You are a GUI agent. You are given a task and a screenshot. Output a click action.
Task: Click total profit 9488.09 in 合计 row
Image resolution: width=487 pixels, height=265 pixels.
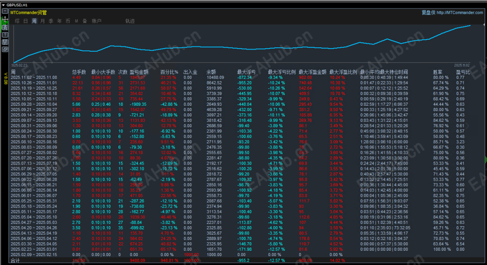(x=137, y=261)
